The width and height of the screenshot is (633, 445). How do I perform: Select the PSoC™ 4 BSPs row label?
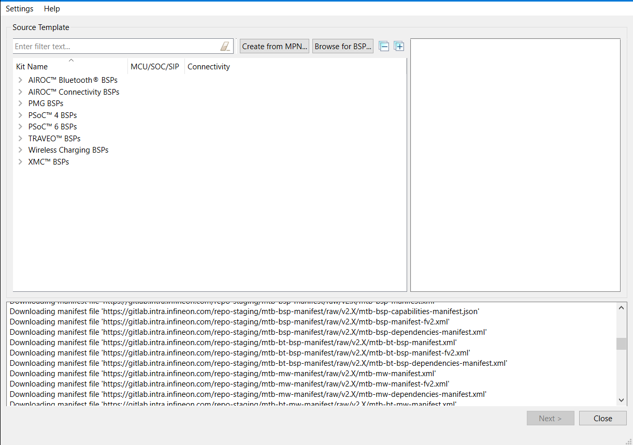52,115
